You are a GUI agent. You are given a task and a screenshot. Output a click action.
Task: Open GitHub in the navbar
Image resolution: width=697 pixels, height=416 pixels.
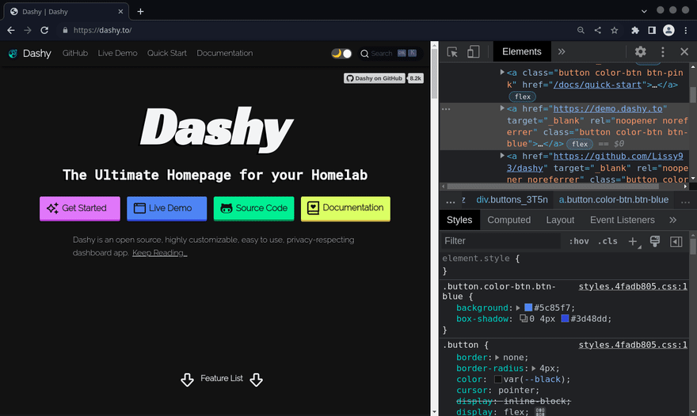tap(75, 53)
